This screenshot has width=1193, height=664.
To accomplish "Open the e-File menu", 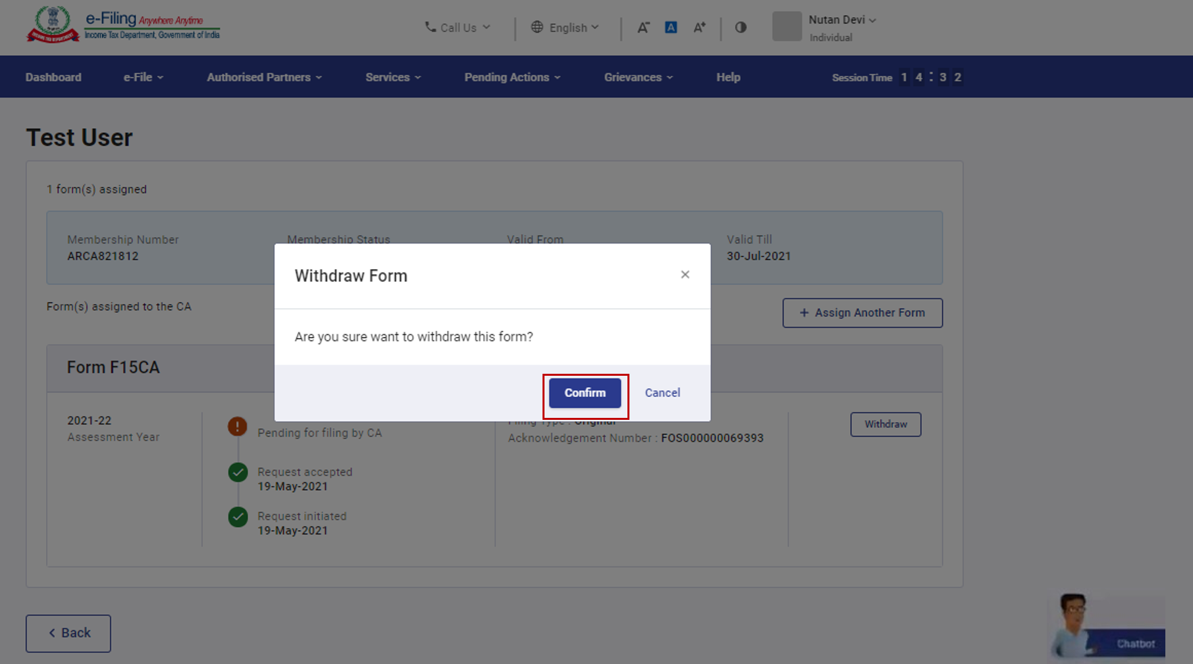I will click(143, 77).
